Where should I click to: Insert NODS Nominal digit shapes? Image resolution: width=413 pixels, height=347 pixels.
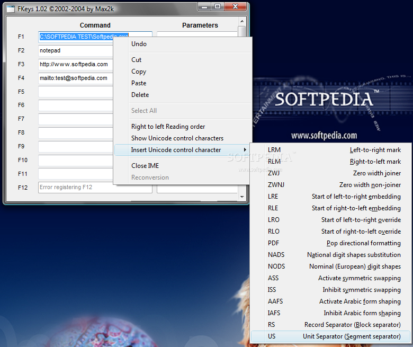[331, 266]
